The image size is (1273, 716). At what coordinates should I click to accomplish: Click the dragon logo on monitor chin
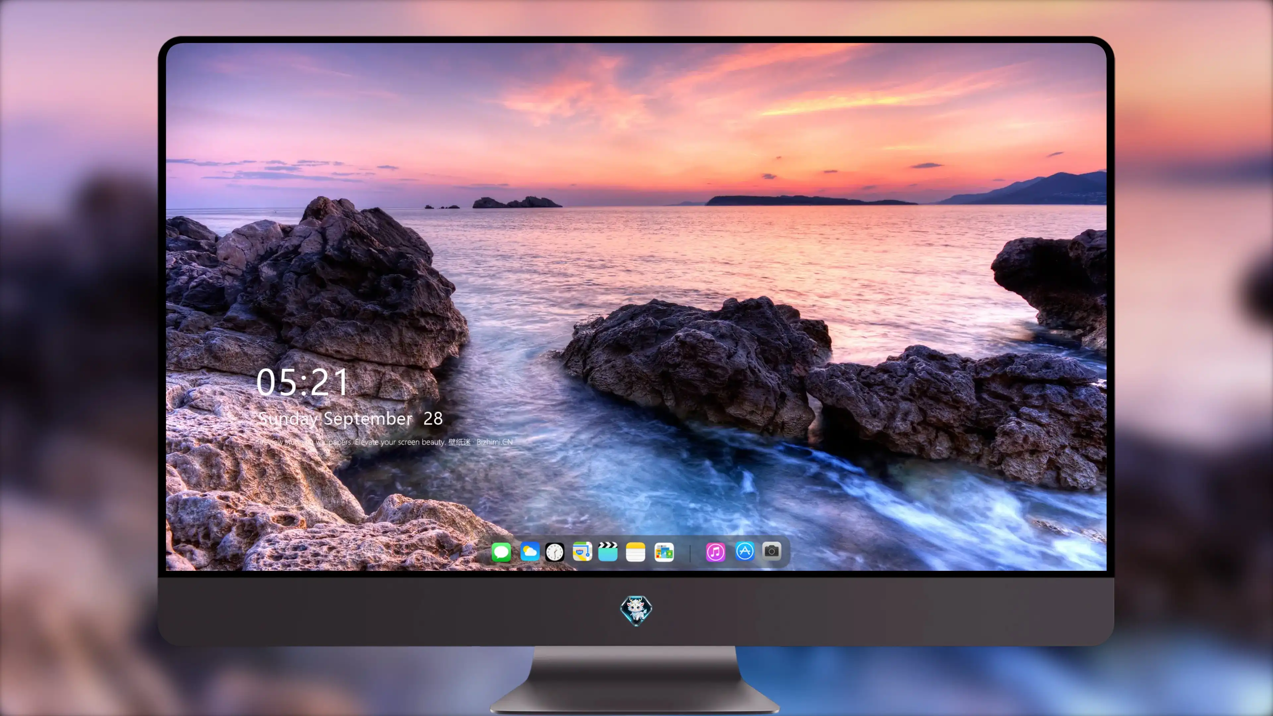[636, 611]
